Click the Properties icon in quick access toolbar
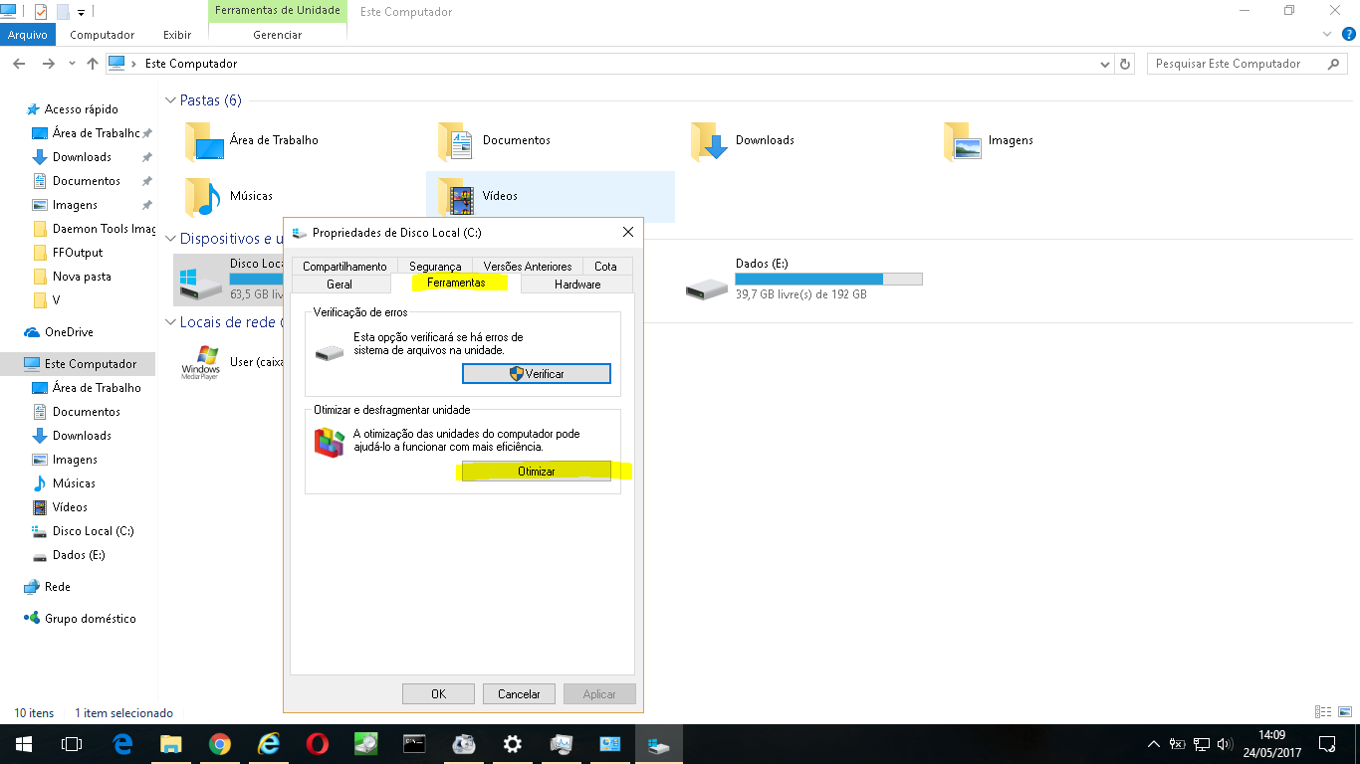The image size is (1360, 764). tap(40, 12)
